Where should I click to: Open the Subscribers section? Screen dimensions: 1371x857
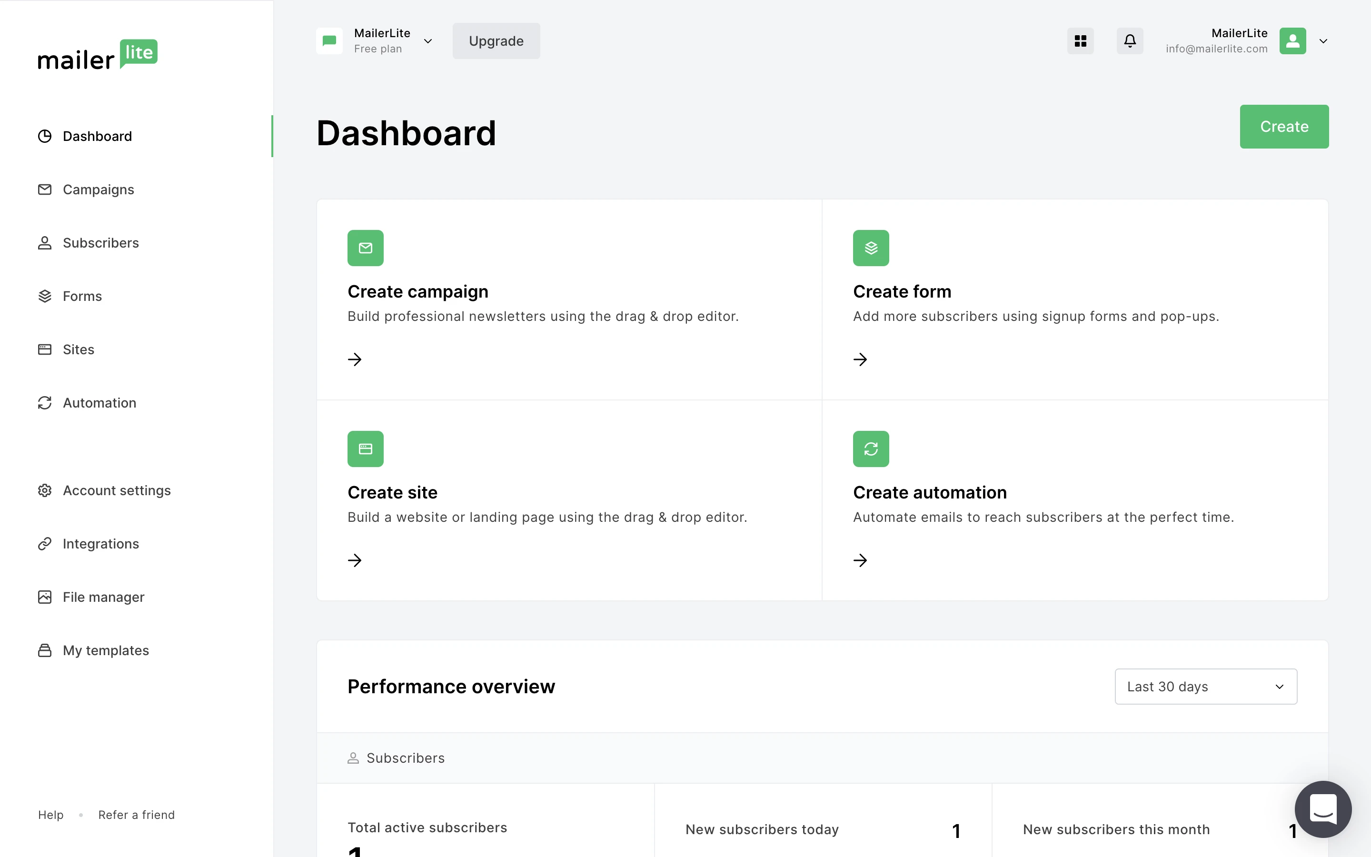click(x=100, y=242)
